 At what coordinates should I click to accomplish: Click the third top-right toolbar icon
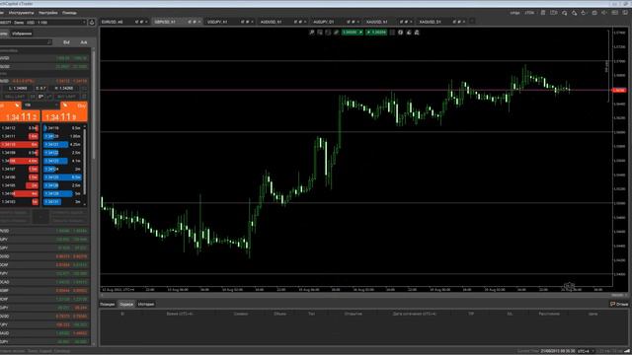pos(564,13)
